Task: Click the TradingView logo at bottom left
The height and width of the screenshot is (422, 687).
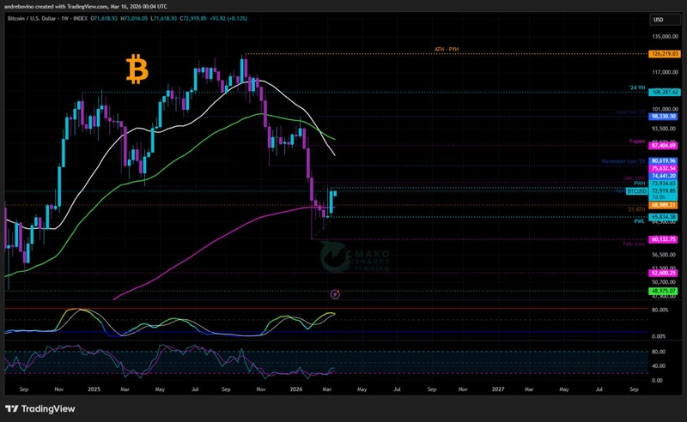Action: (x=41, y=407)
